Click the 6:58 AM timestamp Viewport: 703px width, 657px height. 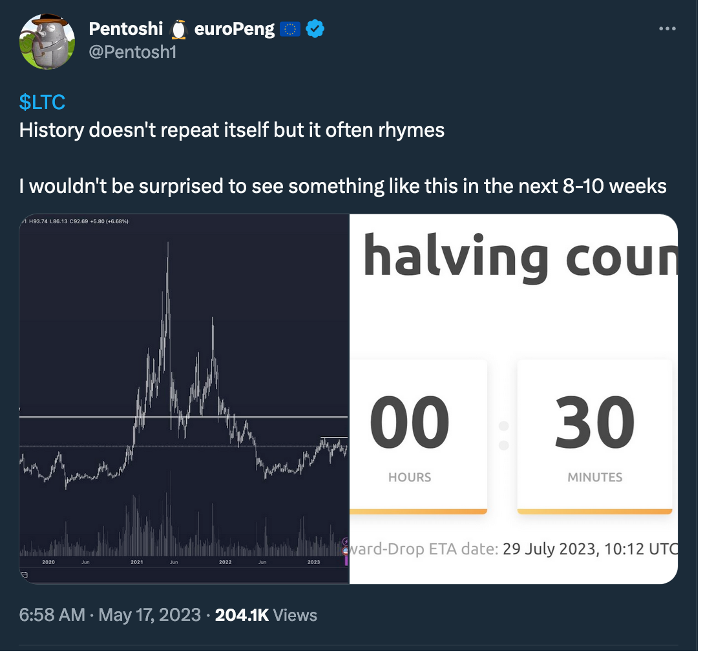(x=52, y=615)
